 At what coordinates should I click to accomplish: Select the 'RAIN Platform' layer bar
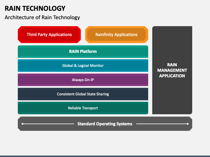[x=83, y=51]
